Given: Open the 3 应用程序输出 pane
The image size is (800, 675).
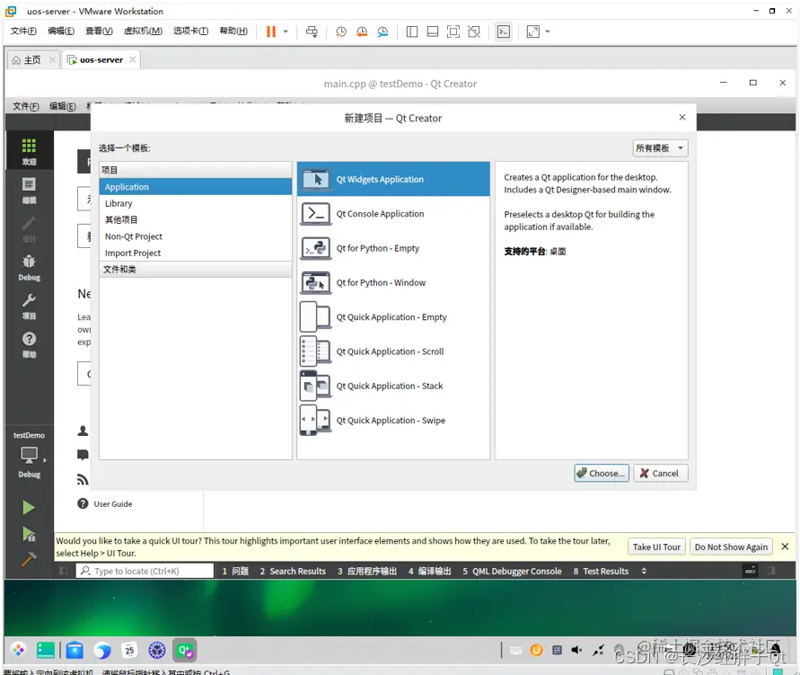Looking at the screenshot, I should click(x=367, y=571).
